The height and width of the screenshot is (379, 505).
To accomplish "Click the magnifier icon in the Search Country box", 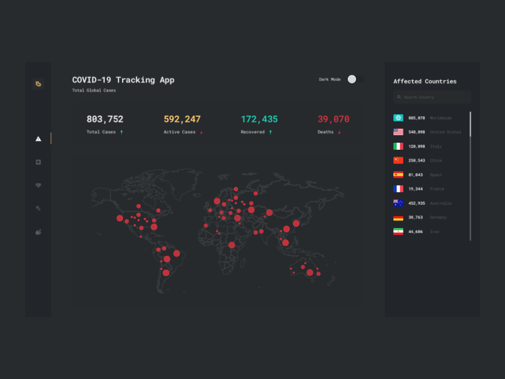I will [399, 97].
